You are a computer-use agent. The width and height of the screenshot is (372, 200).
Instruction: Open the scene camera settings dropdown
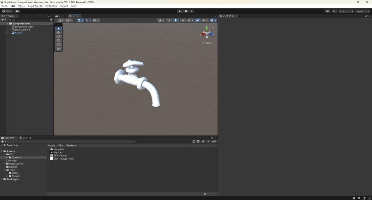coord(205,20)
